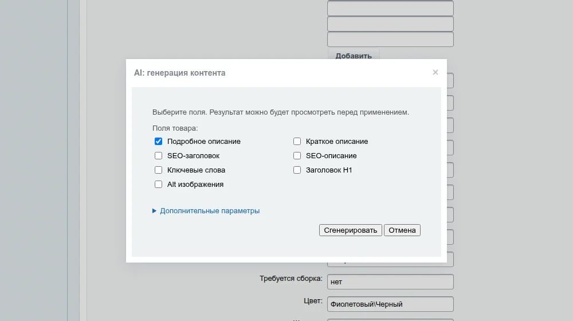Click the Выберите поля instruction text
This screenshot has height=321, width=573.
point(281,112)
